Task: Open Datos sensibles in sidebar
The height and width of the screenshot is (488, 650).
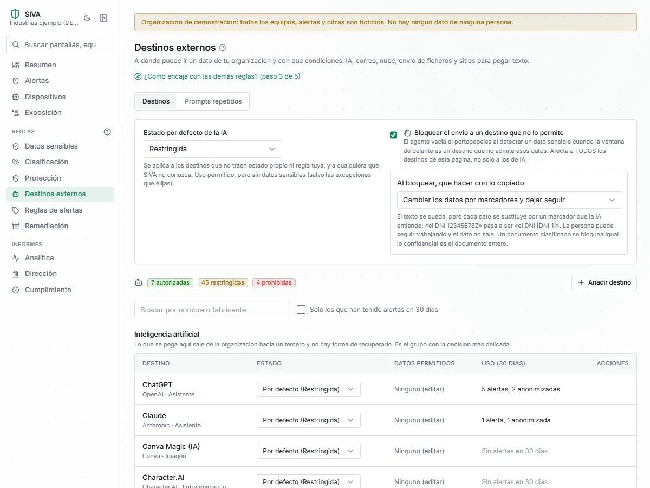Action: [60, 146]
